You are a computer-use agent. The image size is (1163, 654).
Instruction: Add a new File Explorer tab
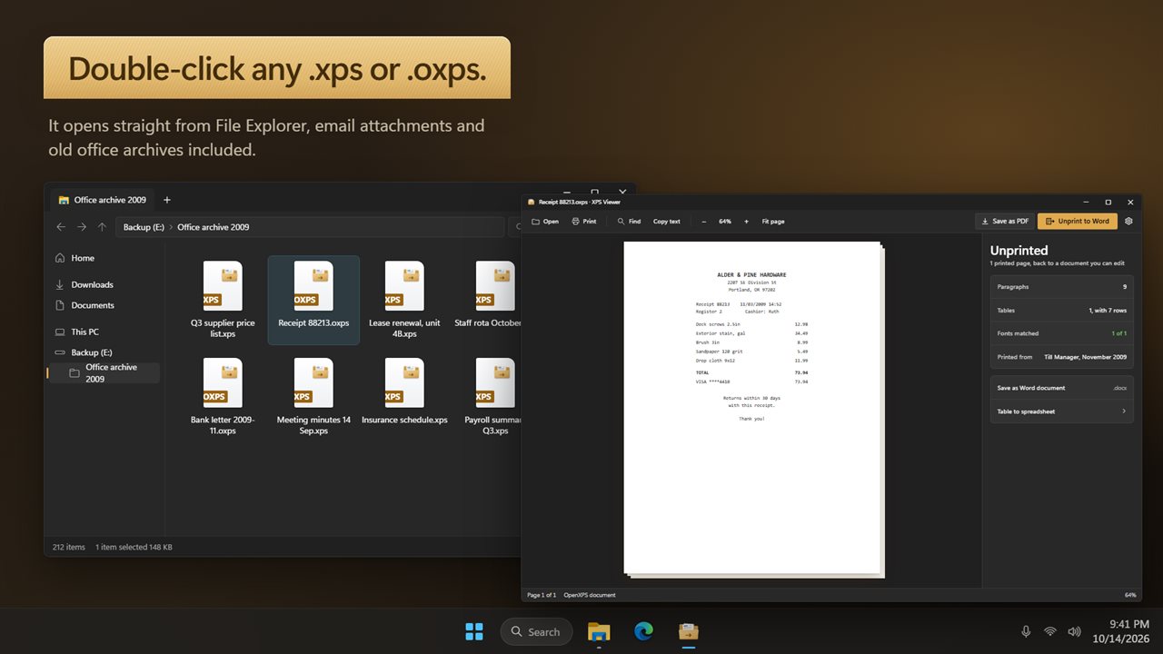coord(167,200)
